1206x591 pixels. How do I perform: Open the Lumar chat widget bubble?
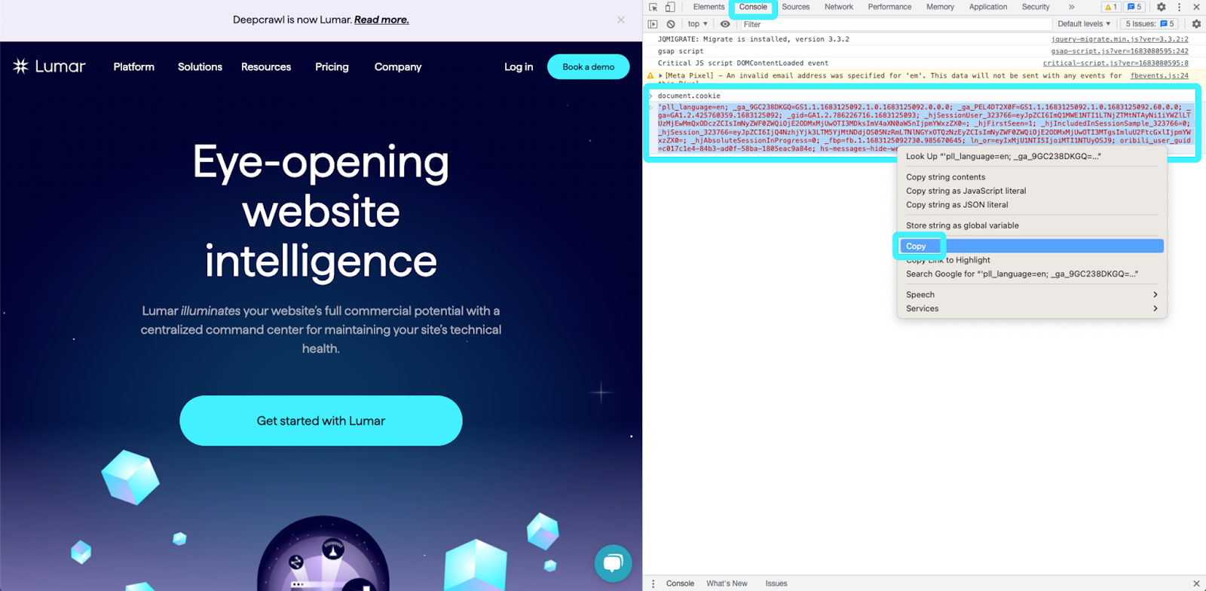613,563
